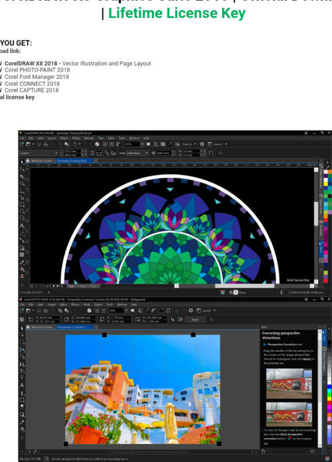Set Landscape page orientation in CorelDRAW
This screenshot has height=462, width=332.
99,153
